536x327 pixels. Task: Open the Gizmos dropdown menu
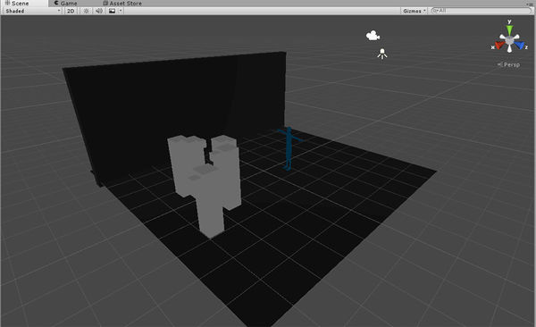pyautogui.click(x=414, y=11)
